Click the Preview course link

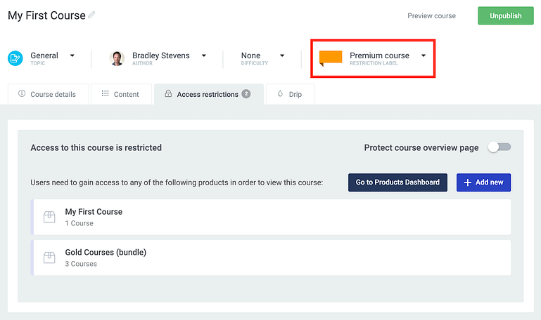click(431, 16)
